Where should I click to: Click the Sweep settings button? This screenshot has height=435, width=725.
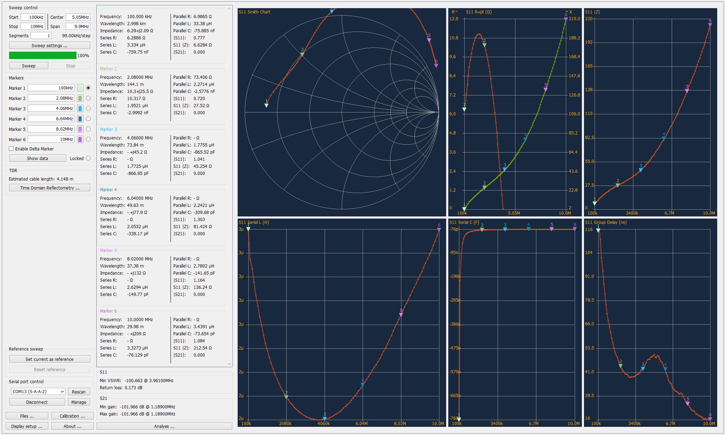[x=49, y=45]
